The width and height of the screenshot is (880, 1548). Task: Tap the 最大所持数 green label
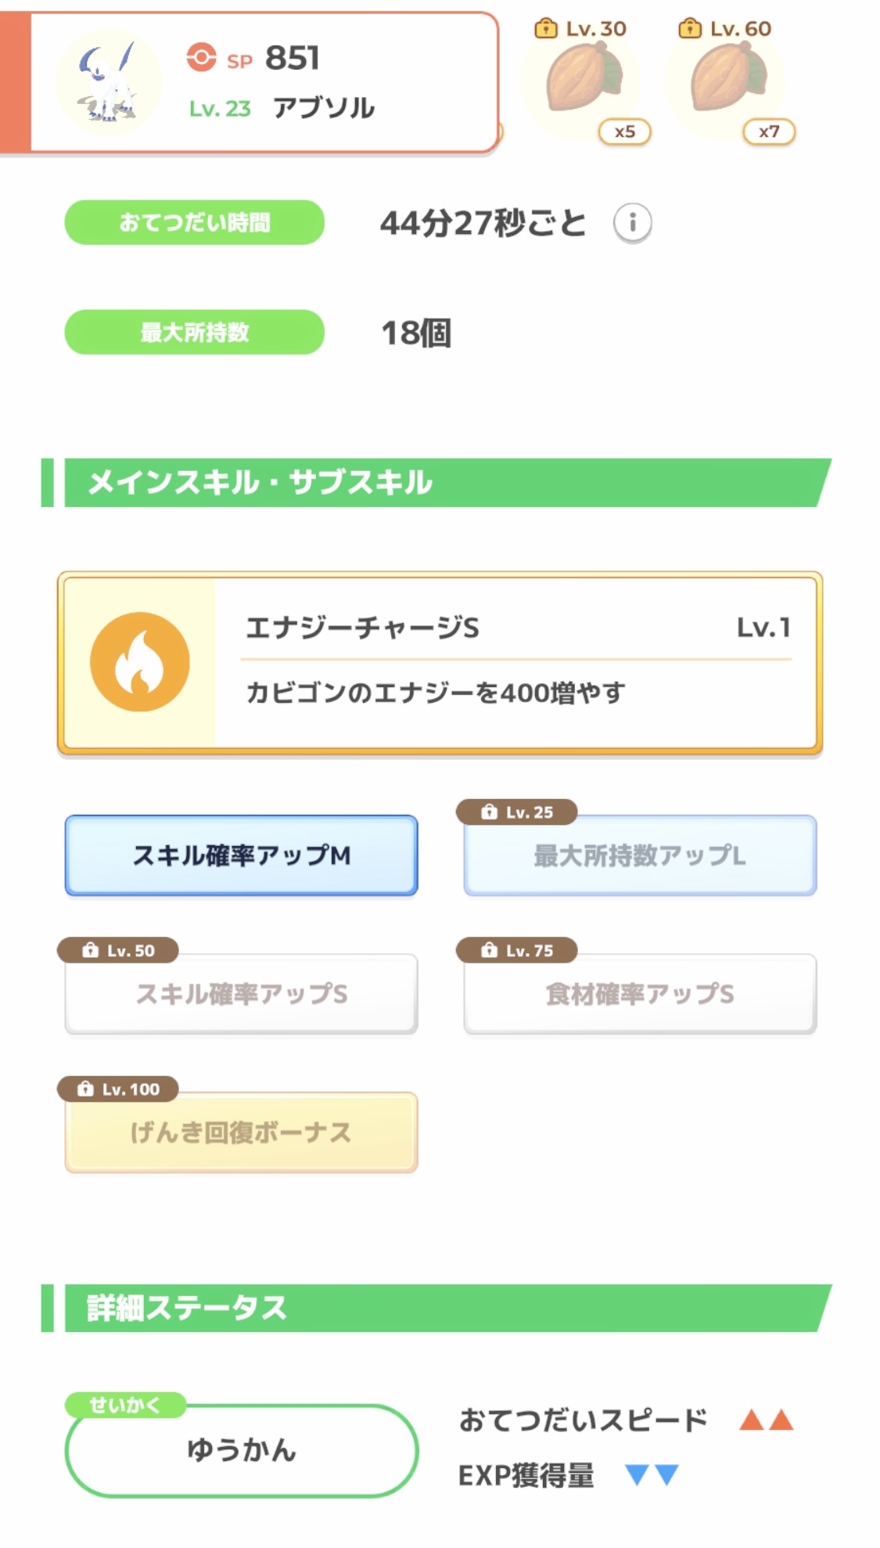(194, 333)
